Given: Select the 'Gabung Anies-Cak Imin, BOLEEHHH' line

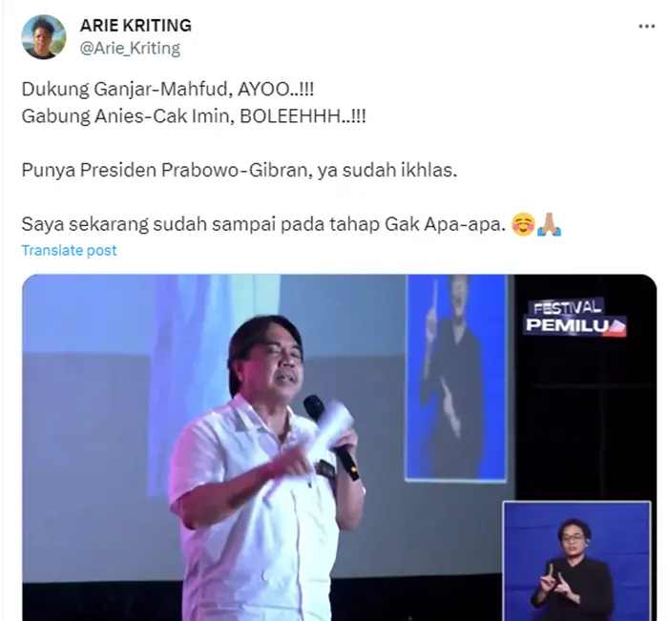Looking at the screenshot, I should (x=194, y=116).
